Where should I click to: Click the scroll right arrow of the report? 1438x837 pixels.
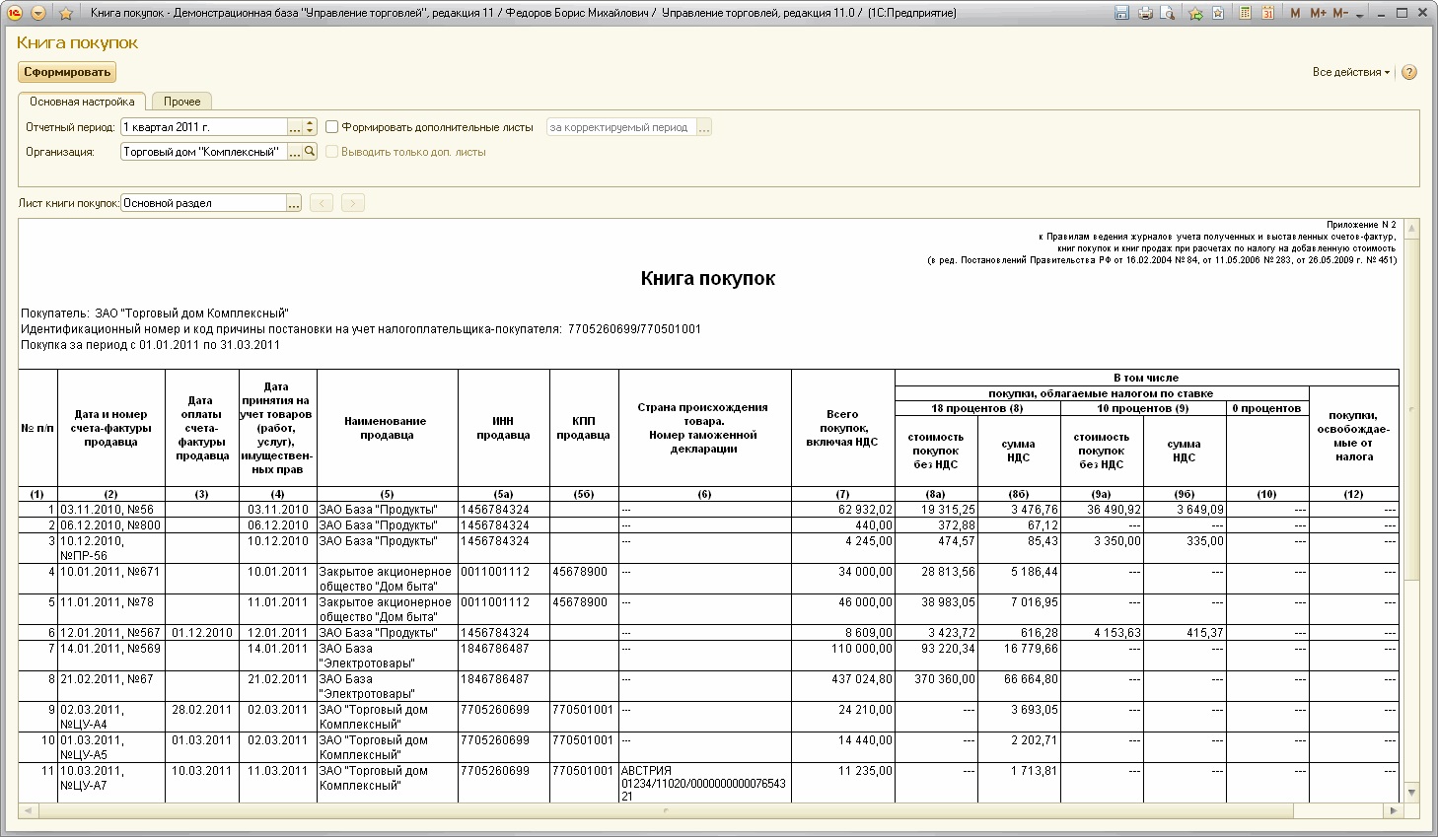point(1394,810)
